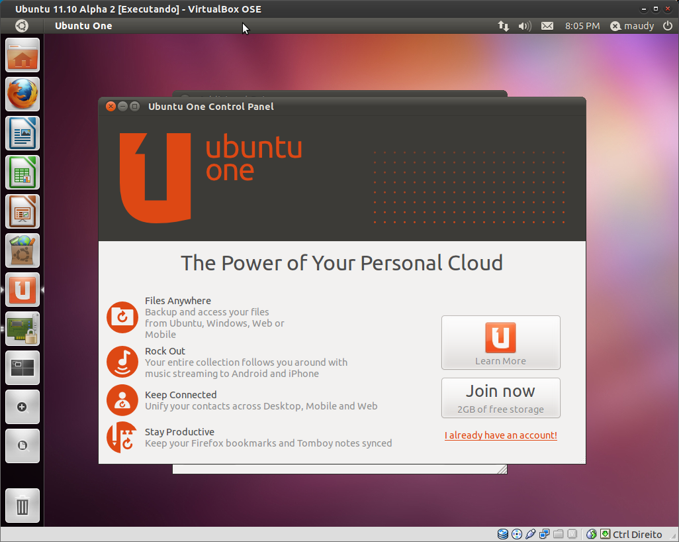Open the maudy user menu
This screenshot has height=542, width=679.
[x=632, y=26]
